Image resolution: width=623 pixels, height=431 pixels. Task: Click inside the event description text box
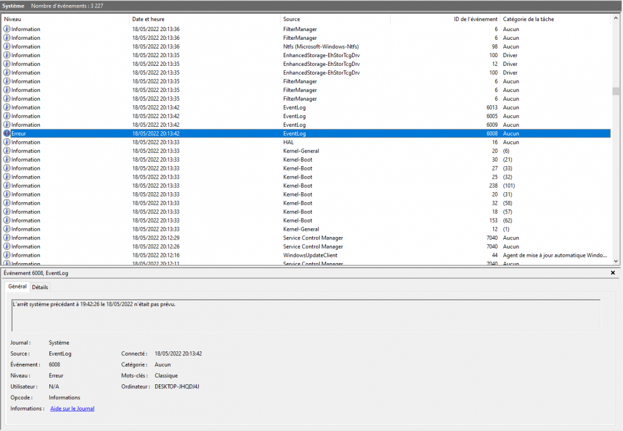tap(305, 315)
